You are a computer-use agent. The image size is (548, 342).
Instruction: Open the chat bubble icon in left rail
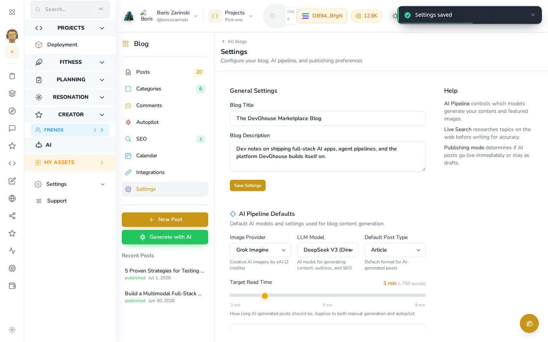tap(12, 128)
